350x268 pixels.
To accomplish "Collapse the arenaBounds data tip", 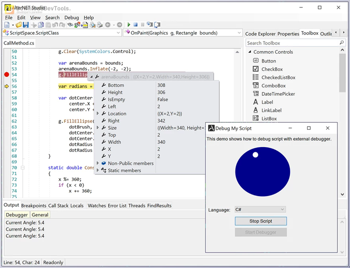I will [91, 77].
